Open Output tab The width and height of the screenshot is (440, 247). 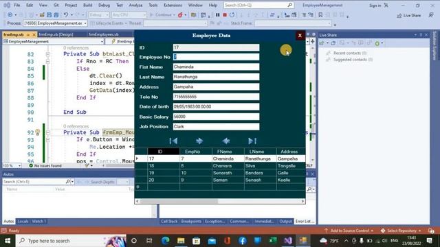tap(285, 221)
